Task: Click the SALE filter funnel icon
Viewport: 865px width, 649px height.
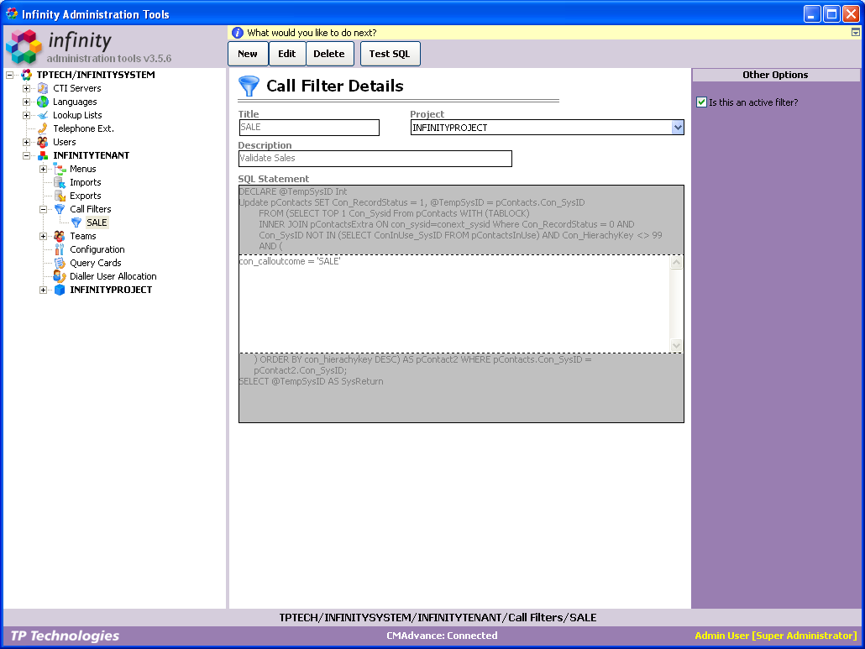Action: (76, 222)
